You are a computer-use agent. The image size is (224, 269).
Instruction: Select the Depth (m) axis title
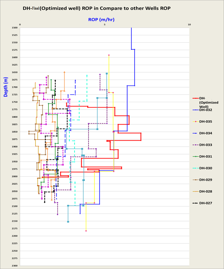(6, 87)
